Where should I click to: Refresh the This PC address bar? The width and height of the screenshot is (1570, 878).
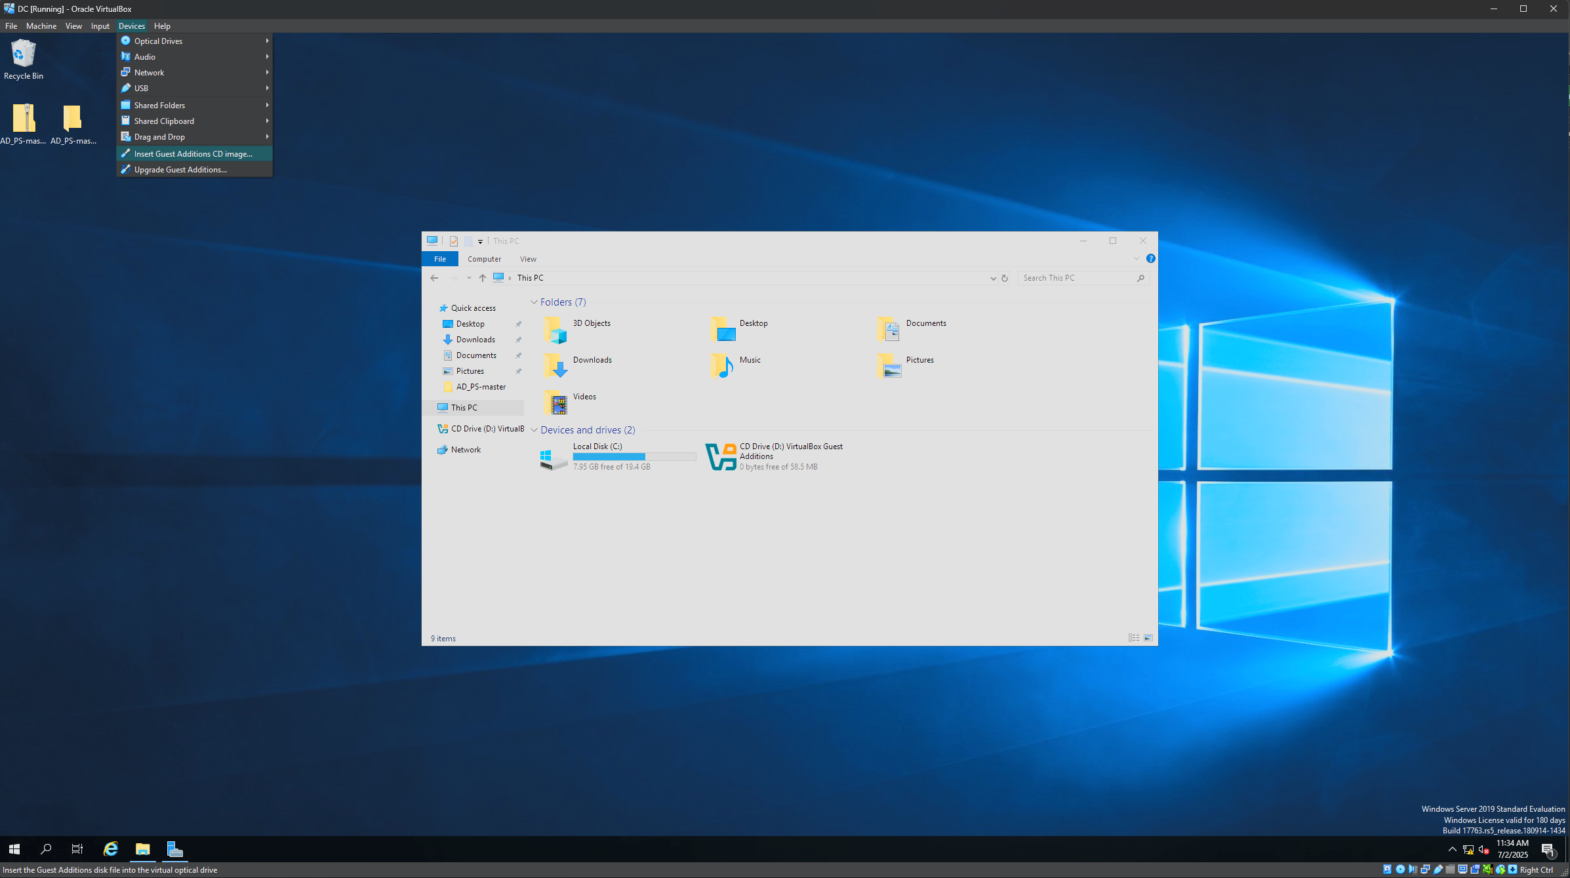pos(1004,278)
